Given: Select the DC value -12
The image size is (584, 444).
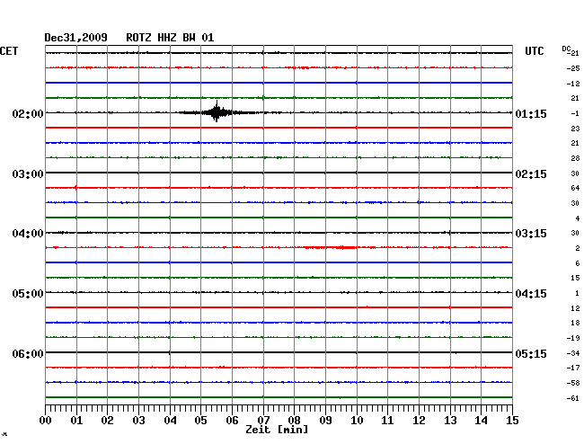Looking at the screenshot, I should (x=573, y=84).
